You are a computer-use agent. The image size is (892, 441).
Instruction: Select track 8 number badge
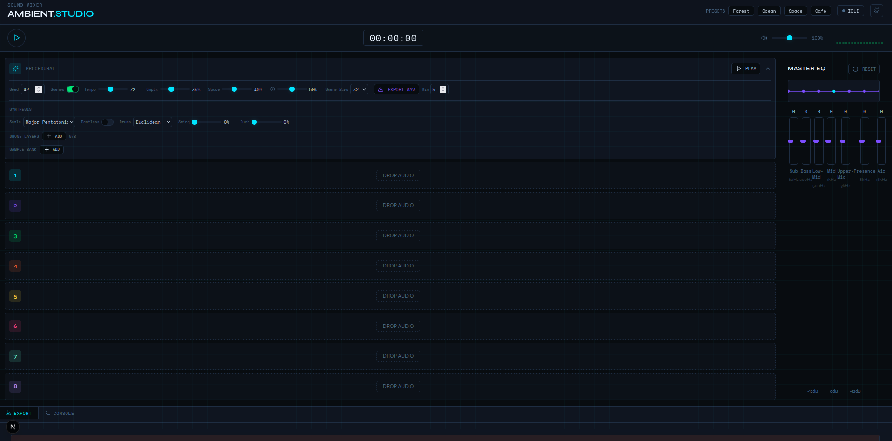(x=15, y=386)
